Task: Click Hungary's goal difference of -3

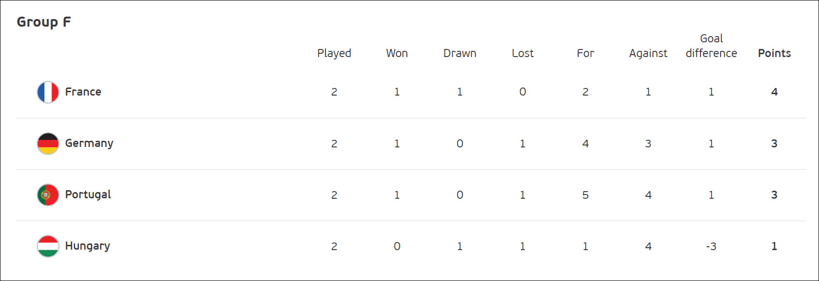Action: coord(711,246)
